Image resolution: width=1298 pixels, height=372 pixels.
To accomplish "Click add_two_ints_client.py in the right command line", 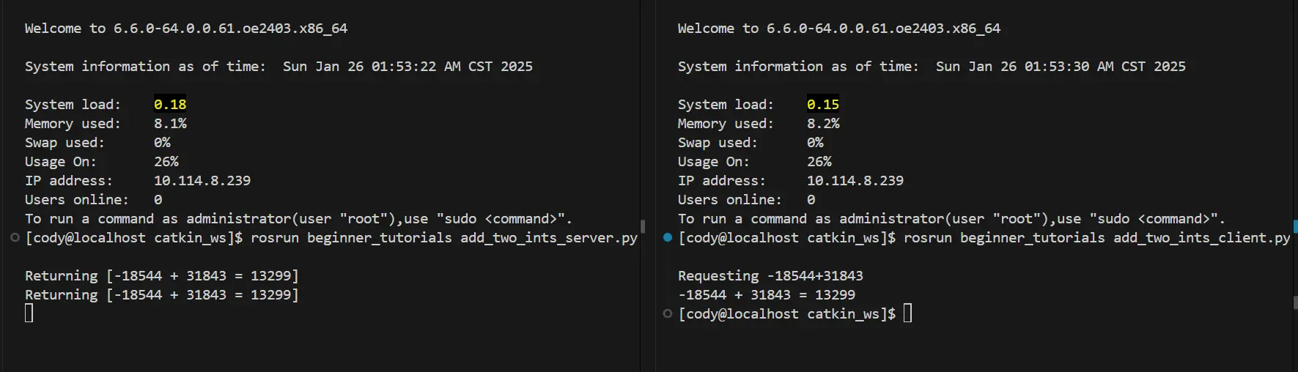I will point(1201,237).
